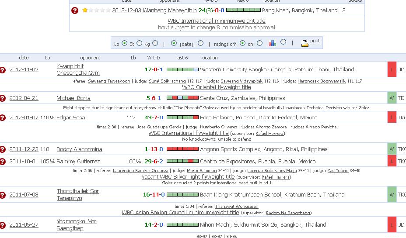Click green W result box for Michael Borja
Screen dimensions: 406x238
[392, 98]
